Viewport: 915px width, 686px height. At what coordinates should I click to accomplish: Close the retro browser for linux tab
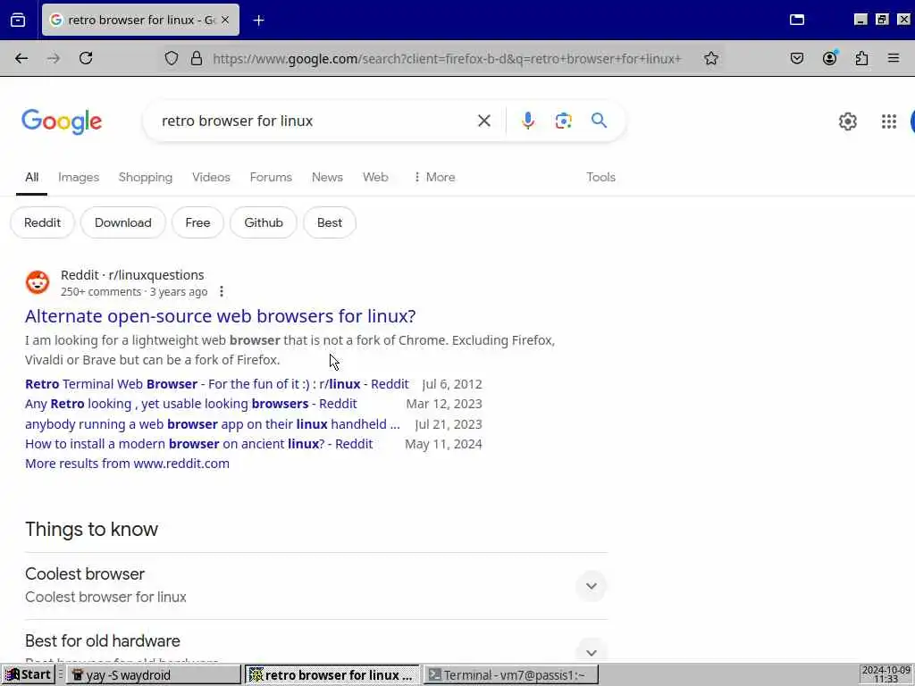(225, 20)
